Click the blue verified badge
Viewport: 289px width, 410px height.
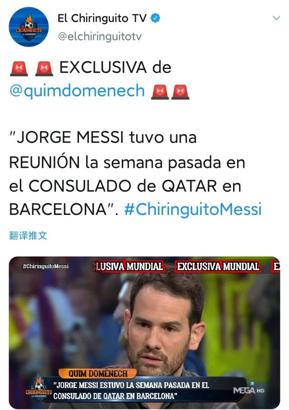tap(156, 19)
